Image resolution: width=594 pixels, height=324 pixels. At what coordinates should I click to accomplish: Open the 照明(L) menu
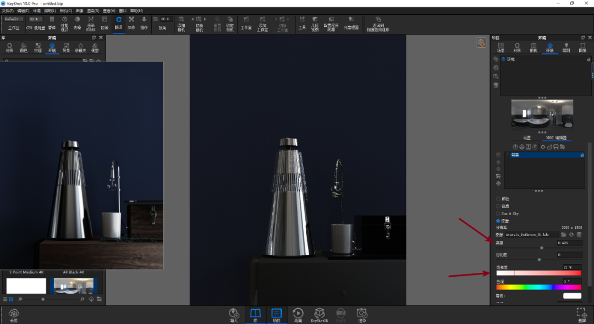[50, 11]
